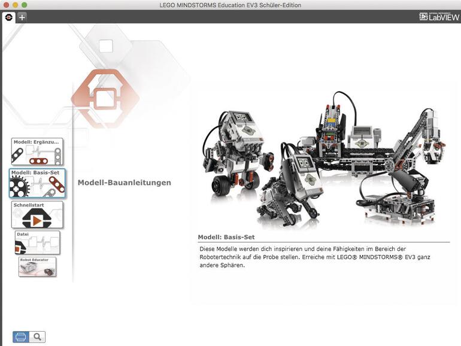This screenshot has width=461, height=346.
Task: Click the Modell-Bauanleitungen heading
Action: tap(125, 183)
